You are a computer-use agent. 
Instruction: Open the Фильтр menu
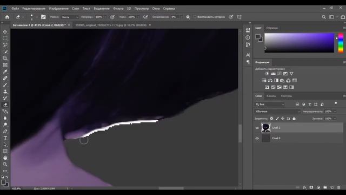pyautogui.click(x=118, y=9)
